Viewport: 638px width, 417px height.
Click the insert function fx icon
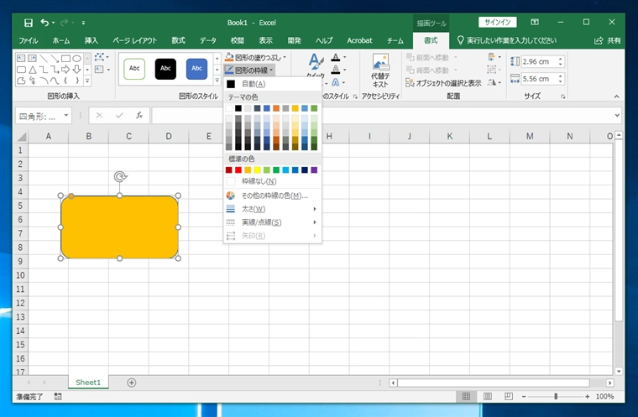pyautogui.click(x=139, y=116)
